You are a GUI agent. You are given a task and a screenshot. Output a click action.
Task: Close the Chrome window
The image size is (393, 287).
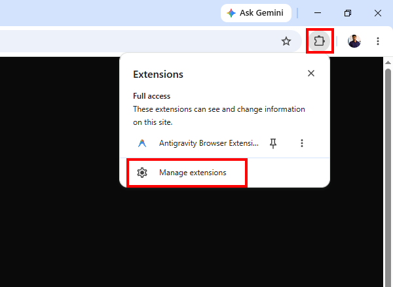point(378,13)
